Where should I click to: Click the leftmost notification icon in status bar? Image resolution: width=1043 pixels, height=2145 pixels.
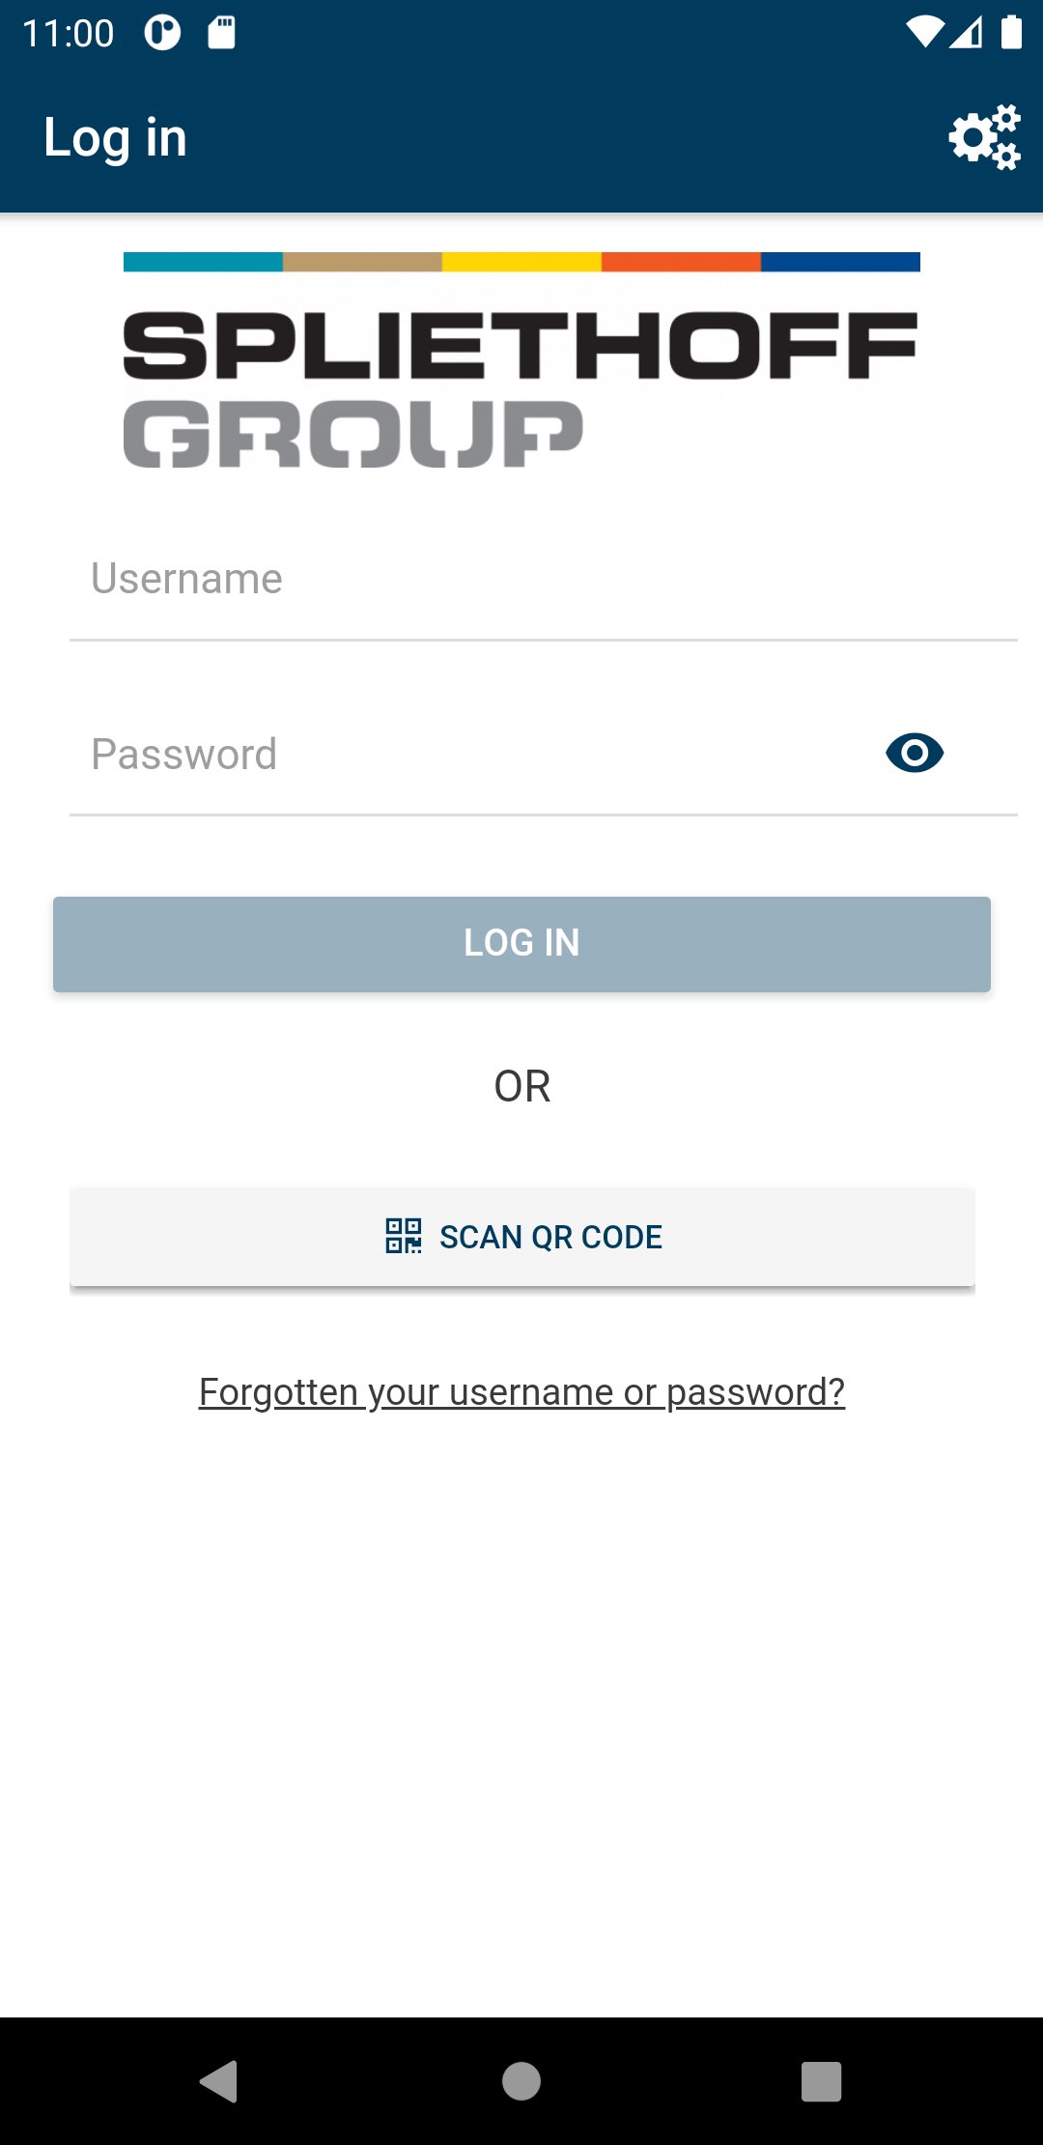click(x=161, y=32)
